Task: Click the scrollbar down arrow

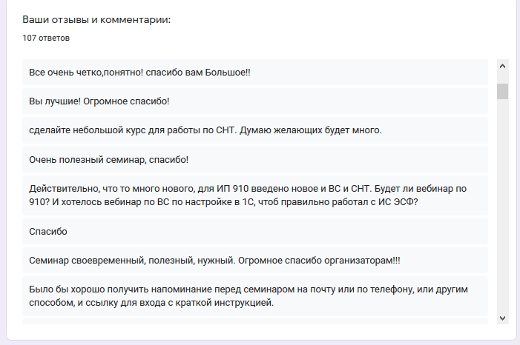Action: [502, 318]
